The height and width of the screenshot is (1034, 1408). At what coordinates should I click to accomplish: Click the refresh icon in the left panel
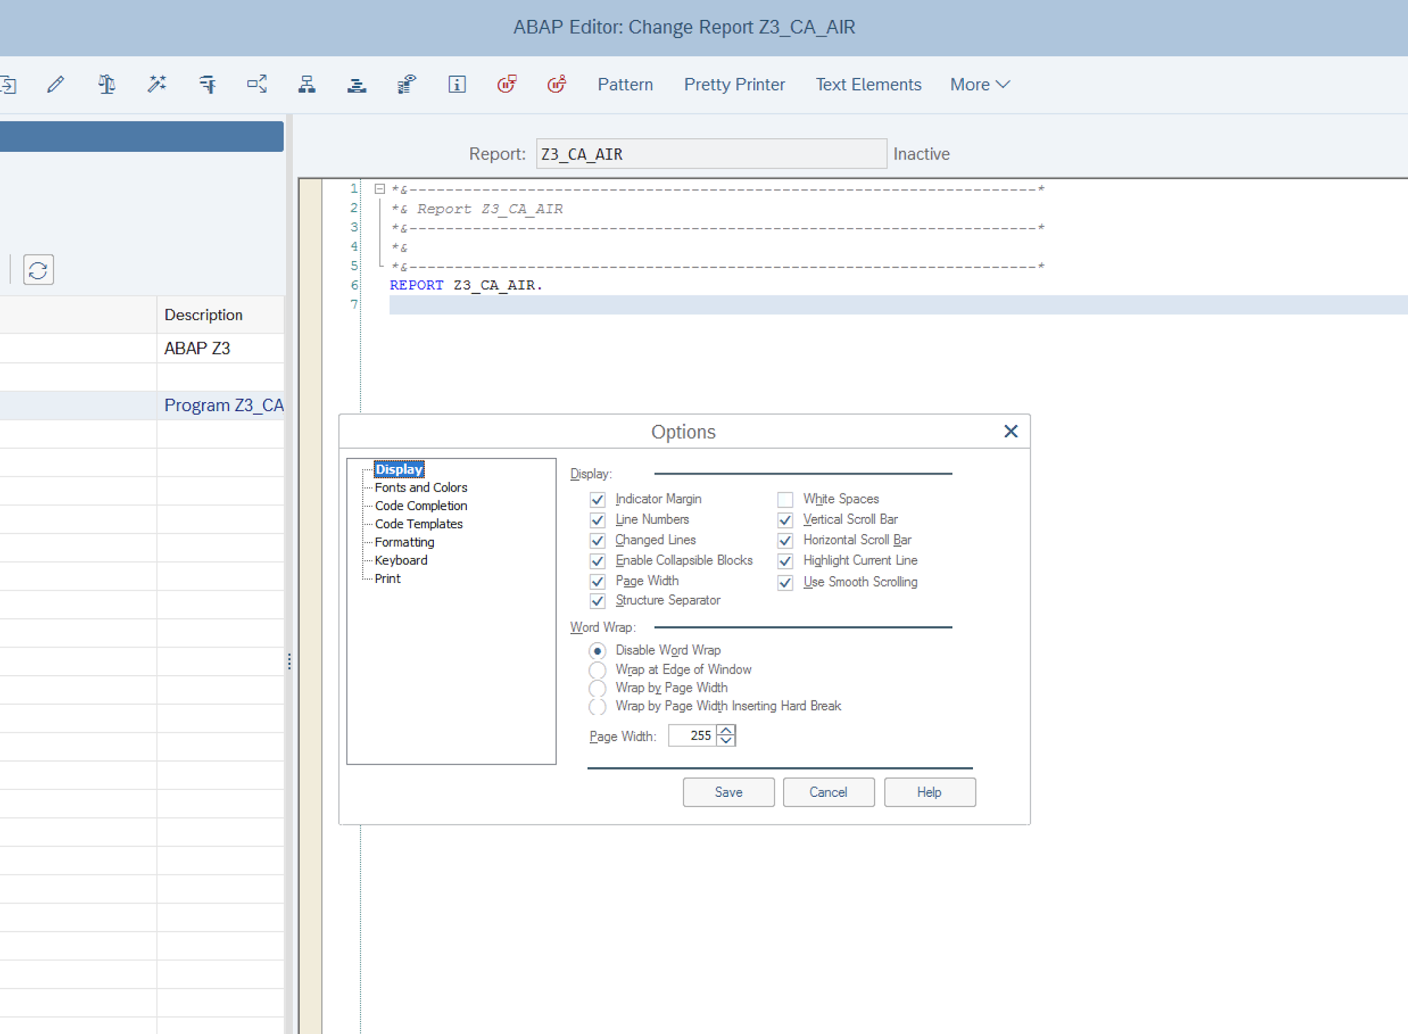[38, 269]
